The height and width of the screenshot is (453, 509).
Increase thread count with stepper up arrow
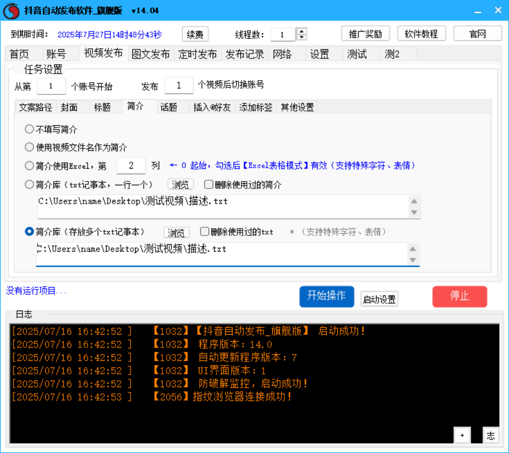coord(301,31)
